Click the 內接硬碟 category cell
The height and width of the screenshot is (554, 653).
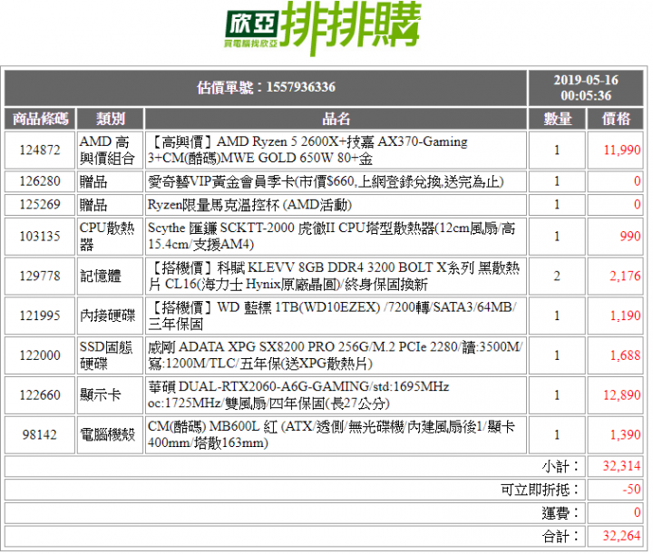point(111,316)
